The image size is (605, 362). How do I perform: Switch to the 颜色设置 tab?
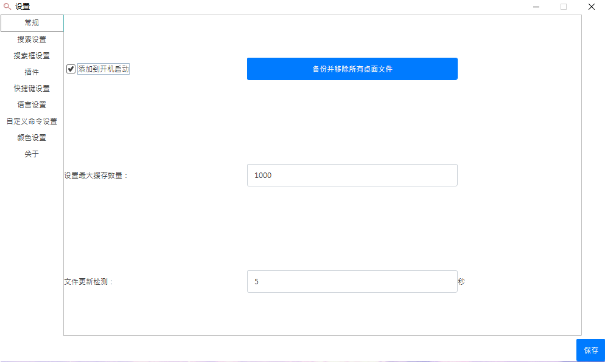coord(32,138)
